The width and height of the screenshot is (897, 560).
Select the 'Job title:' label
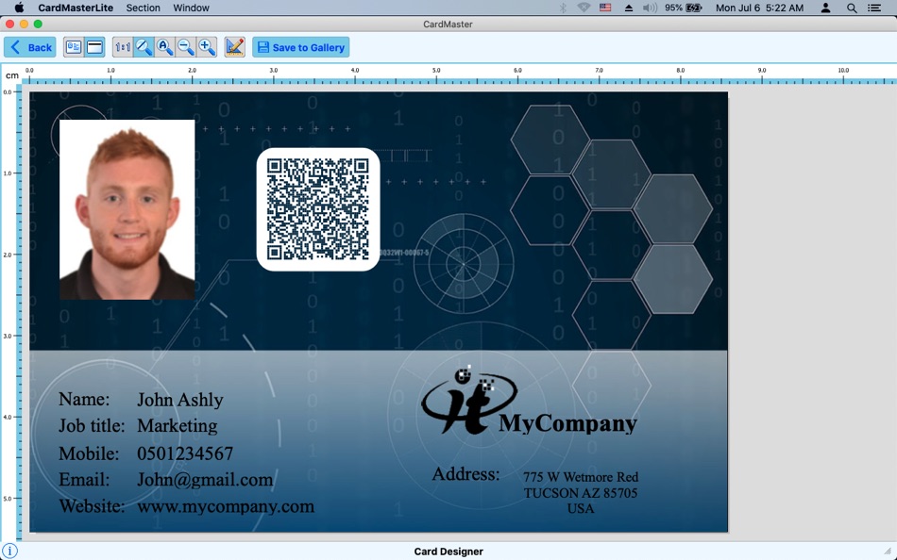tap(92, 426)
